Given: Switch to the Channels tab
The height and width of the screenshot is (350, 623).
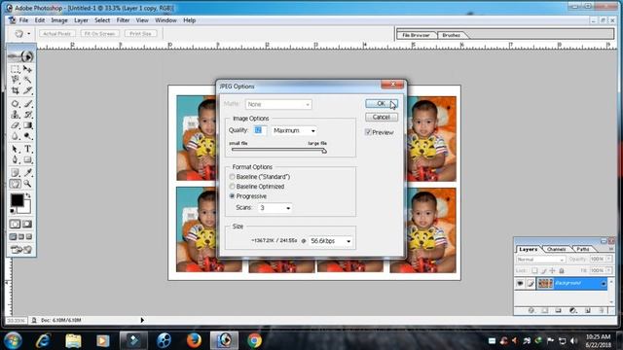Looking at the screenshot, I should 556,249.
